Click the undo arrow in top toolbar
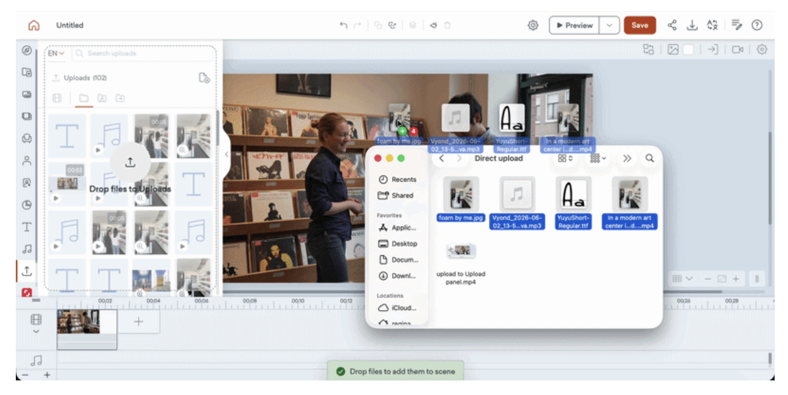This screenshot has width=788, height=395. click(x=344, y=26)
